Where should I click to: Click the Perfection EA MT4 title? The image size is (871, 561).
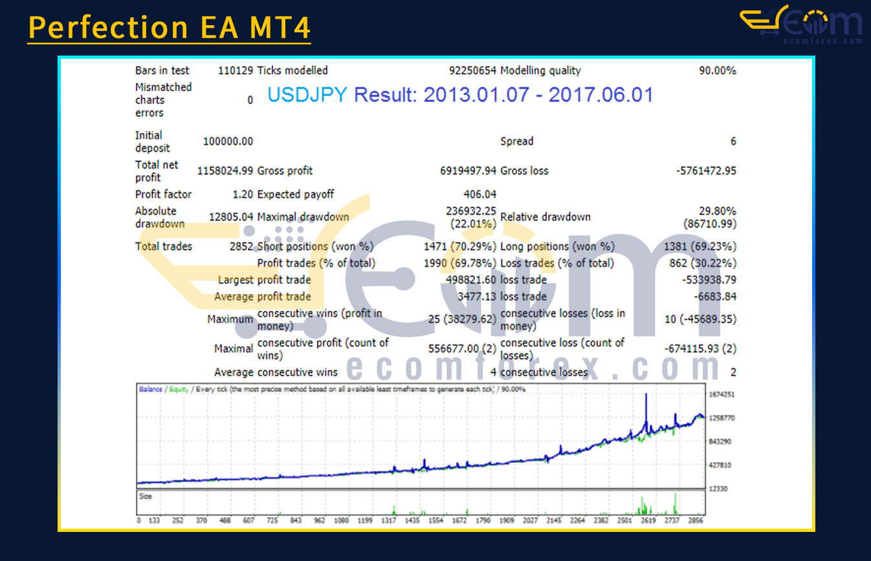170,28
